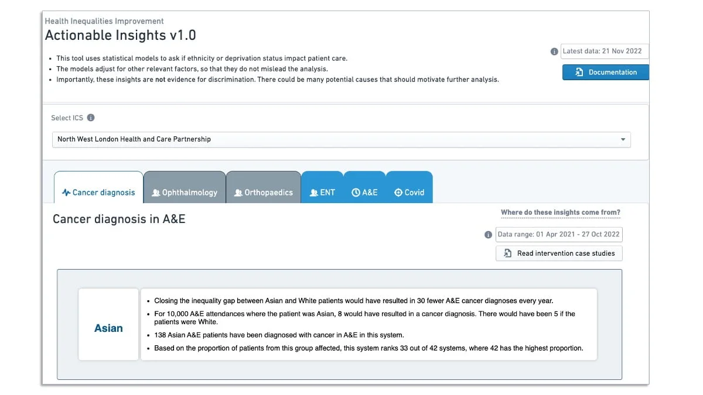This screenshot has width=703, height=395.
Task: Click the system ranking insight bullet text
Action: [x=368, y=348]
